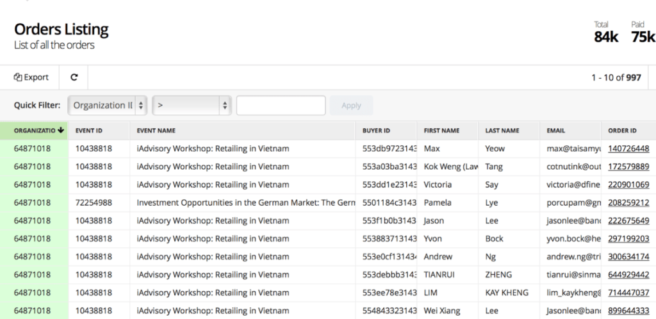This screenshot has width=656, height=319.
Task: Sort by the Buyer ID column header
Action: point(376,131)
